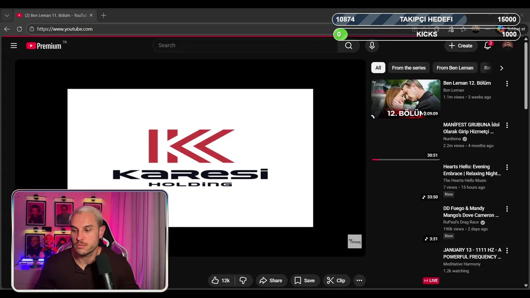Switch to the Ben Leman 11. Bölüm tab
Screen dimensions: 530x298
(x=55, y=15)
